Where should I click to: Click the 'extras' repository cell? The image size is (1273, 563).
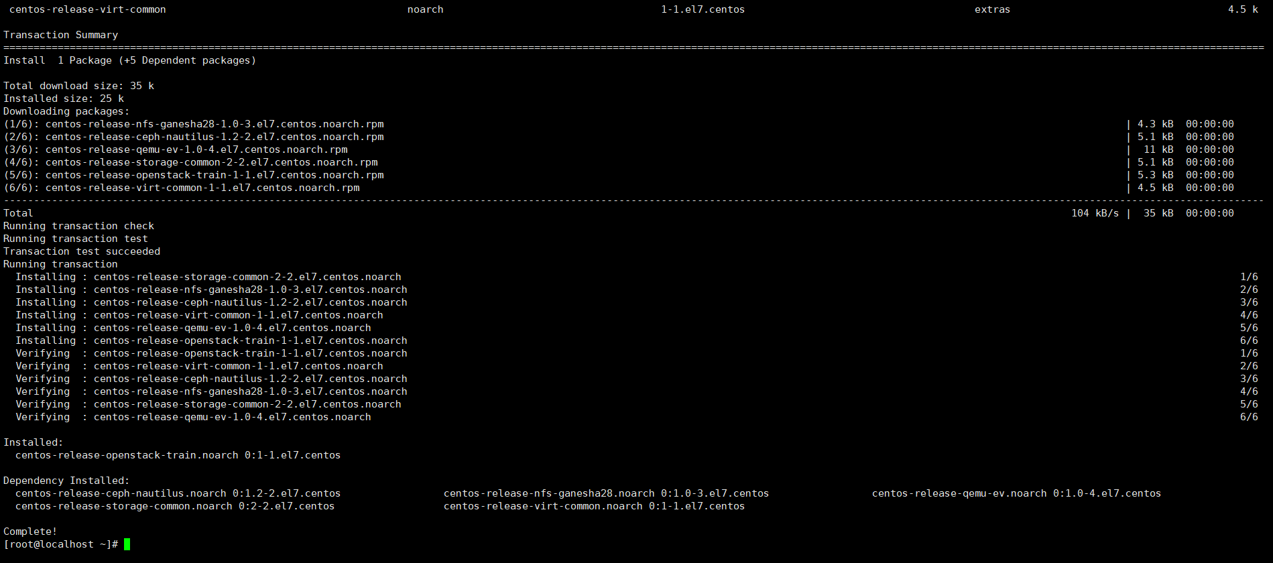coord(992,9)
